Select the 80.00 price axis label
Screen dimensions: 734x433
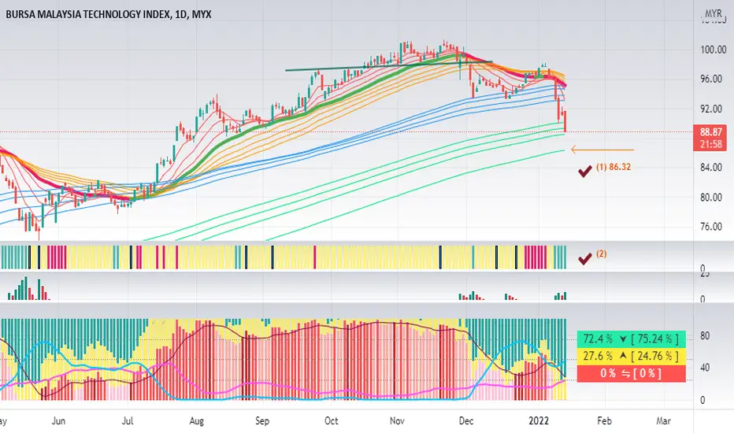click(x=710, y=198)
